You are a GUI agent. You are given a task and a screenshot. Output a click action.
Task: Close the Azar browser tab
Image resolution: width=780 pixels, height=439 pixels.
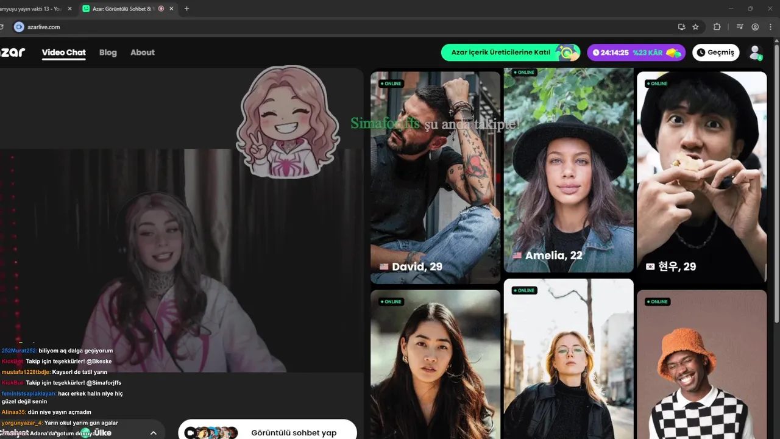[171, 9]
